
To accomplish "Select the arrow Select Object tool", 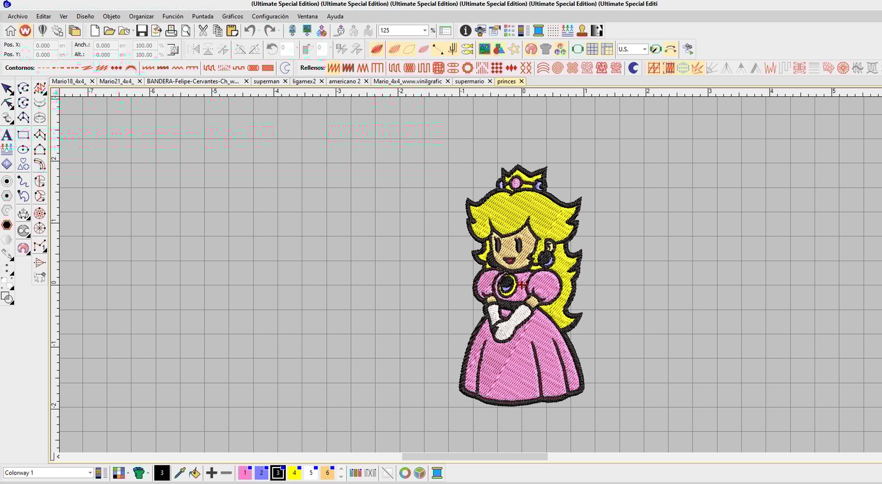I will click(x=7, y=89).
